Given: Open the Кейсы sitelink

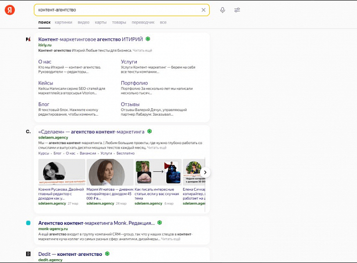Looking at the screenshot, I should coord(46,83).
